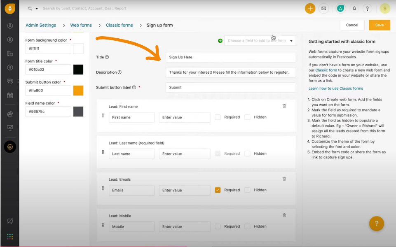
Task: Click the chat-off icon near sidebar bottom
Action: (10, 221)
